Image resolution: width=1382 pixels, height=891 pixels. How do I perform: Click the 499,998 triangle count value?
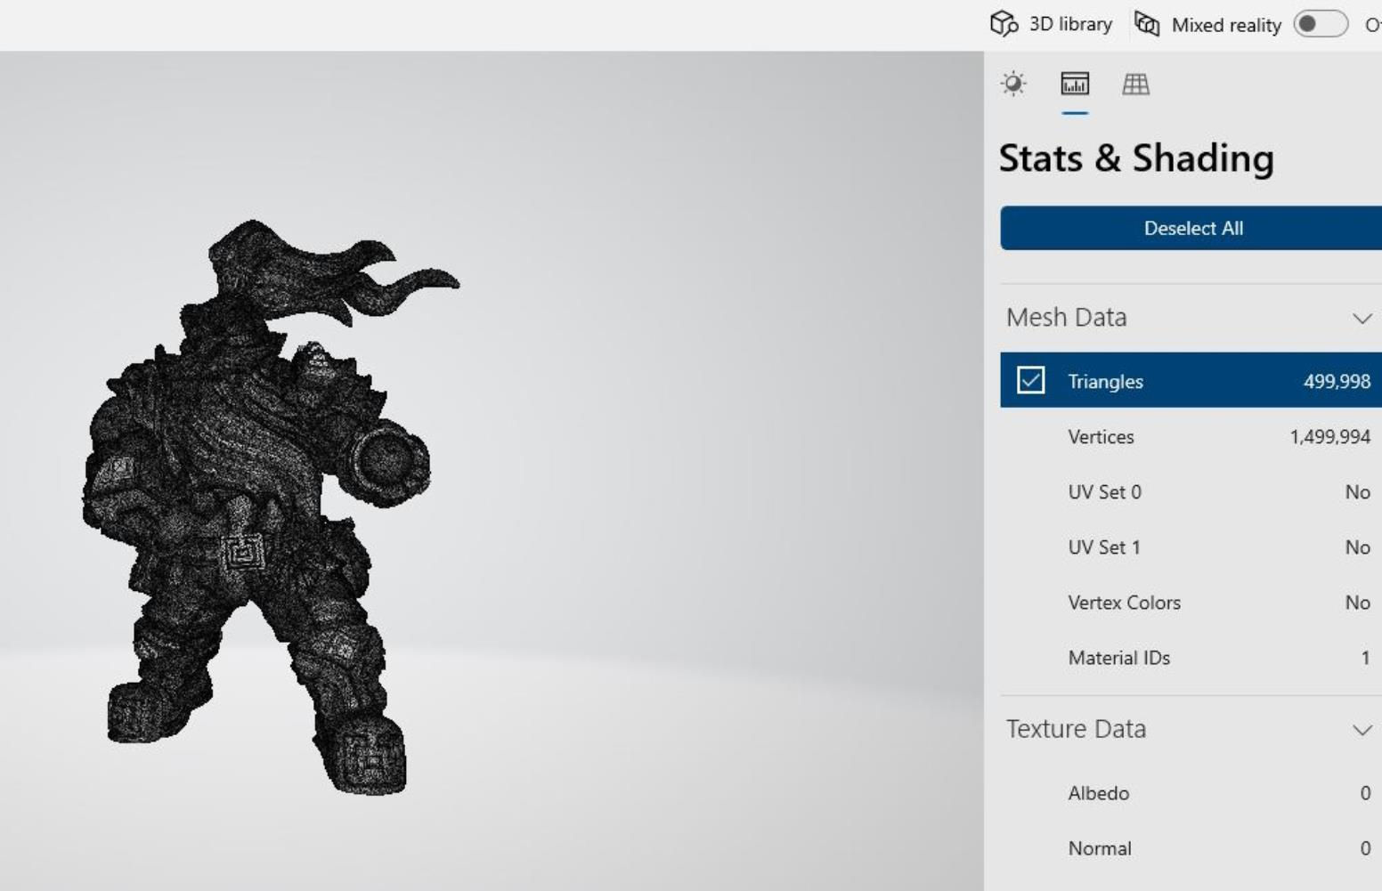point(1337,381)
